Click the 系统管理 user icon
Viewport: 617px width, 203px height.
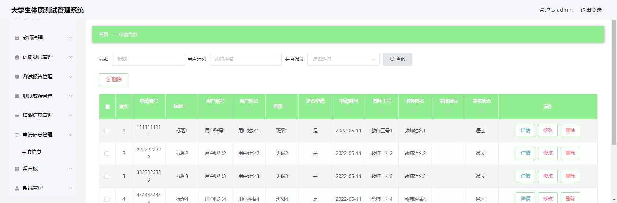click(17, 188)
